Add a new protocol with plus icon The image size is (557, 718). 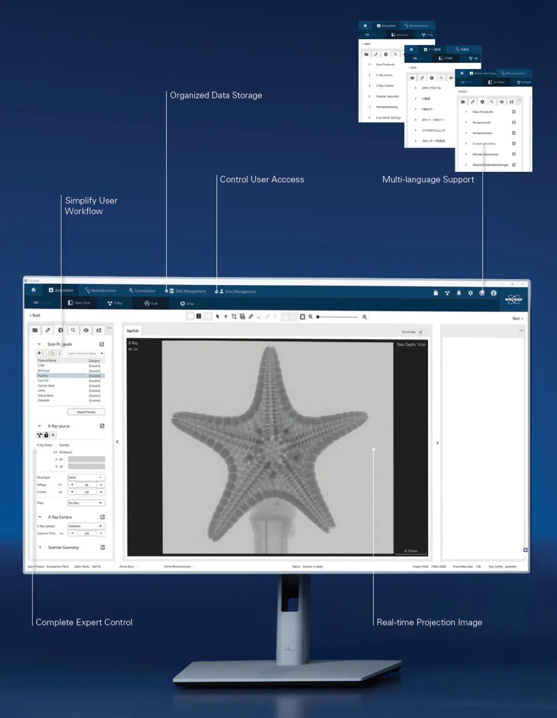39,353
